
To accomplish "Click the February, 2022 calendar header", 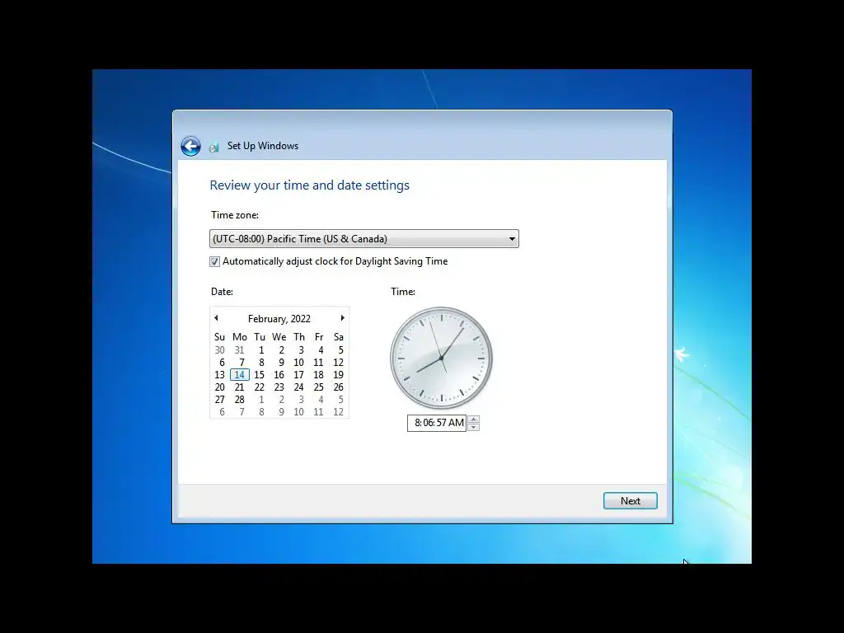I will [279, 319].
